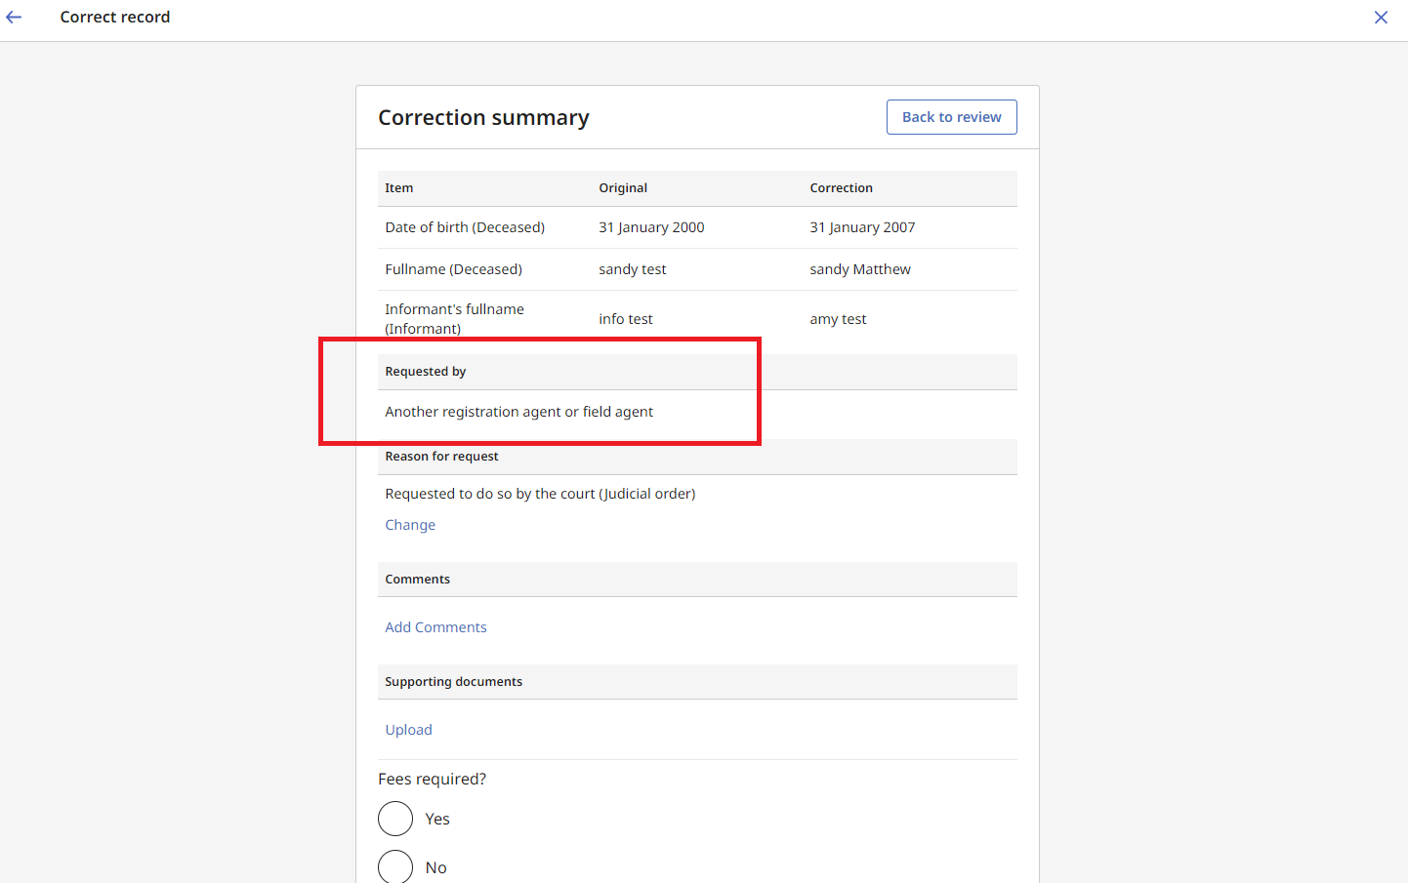Click the Back to review button
The height and width of the screenshot is (883, 1408).
(951, 116)
